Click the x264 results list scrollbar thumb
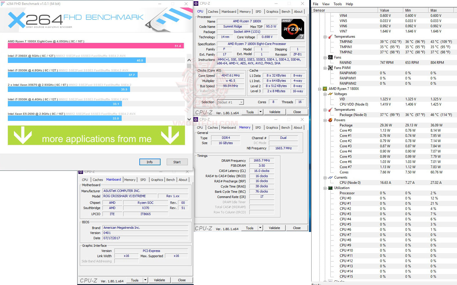 tap(189, 66)
